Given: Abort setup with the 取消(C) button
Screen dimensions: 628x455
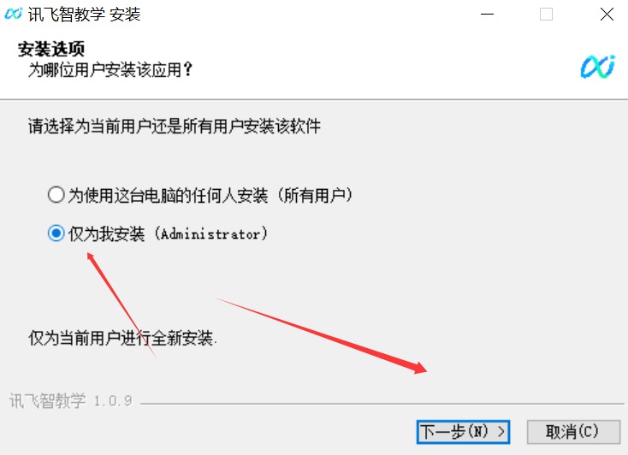Looking at the screenshot, I should [573, 432].
